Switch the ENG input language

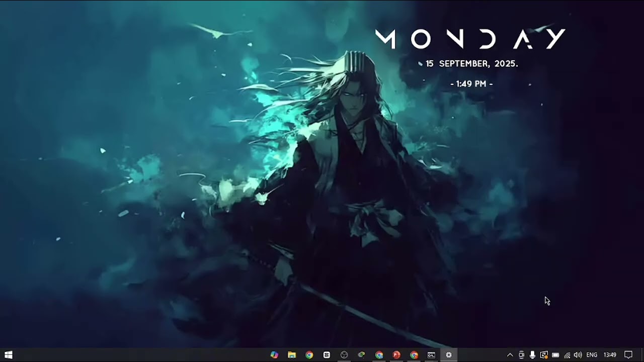coord(592,355)
